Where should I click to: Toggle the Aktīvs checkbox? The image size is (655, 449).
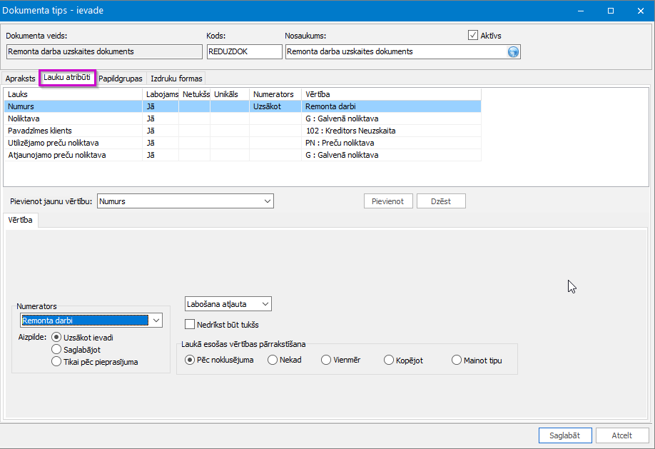[x=473, y=35]
